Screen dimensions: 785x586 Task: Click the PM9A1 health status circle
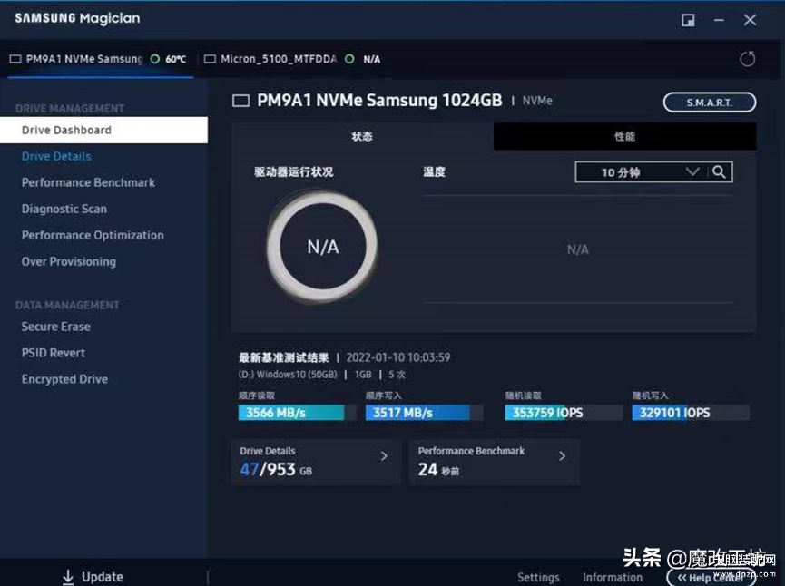pos(154,59)
